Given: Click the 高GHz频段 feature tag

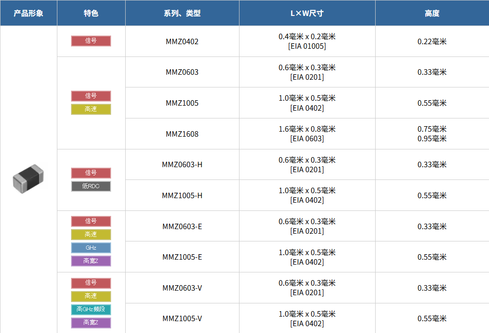Looking at the screenshot, I should (91, 309).
